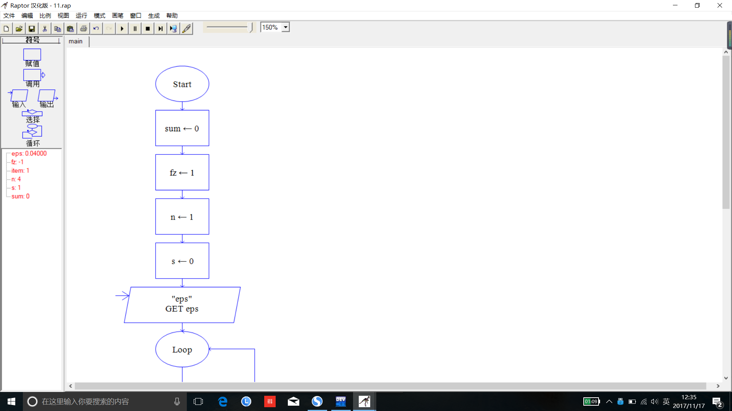
Task: Open the Mail app on taskbar
Action: (x=294, y=401)
